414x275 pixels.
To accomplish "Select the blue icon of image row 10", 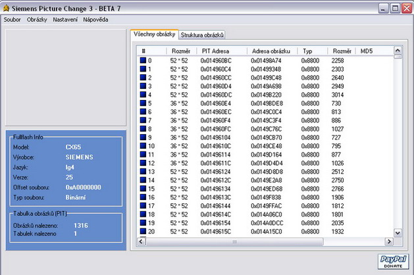I will [143, 146].
